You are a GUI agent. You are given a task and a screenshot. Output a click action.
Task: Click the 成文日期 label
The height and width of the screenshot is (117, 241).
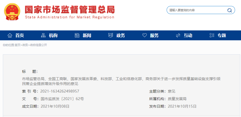pyautogui.click(x=30, y=106)
